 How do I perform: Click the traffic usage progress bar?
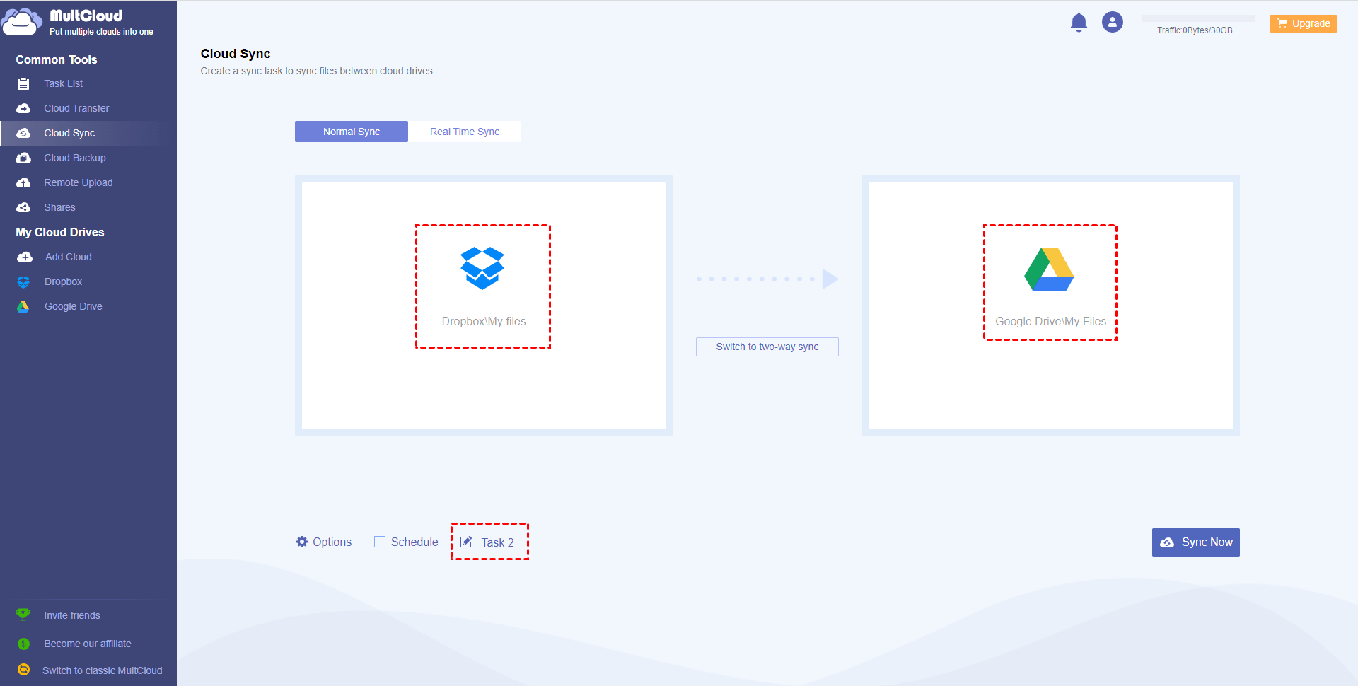[1198, 18]
